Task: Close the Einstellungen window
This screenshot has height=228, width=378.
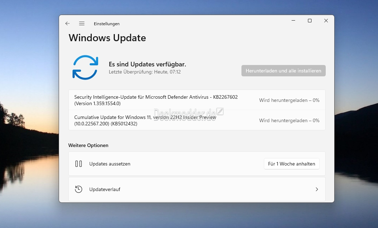Action: (326, 21)
